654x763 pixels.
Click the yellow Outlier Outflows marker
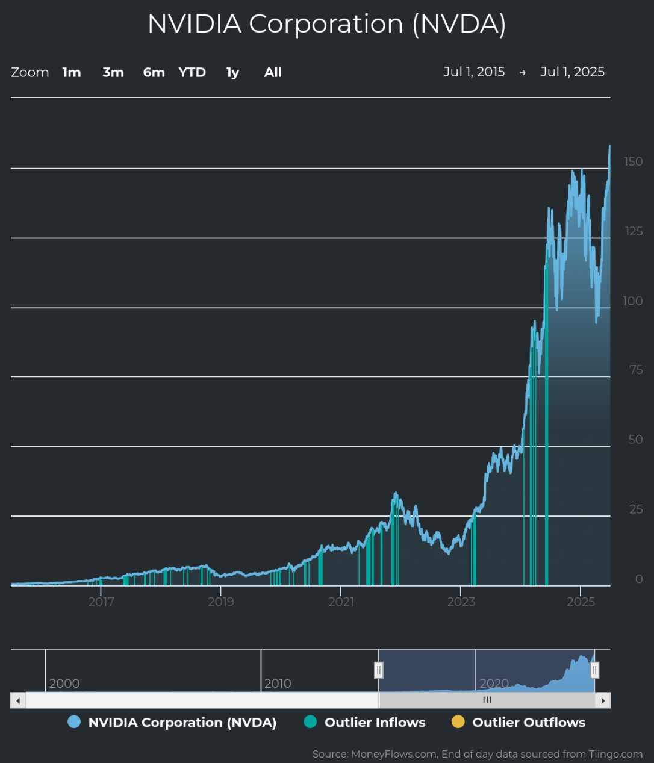click(458, 722)
